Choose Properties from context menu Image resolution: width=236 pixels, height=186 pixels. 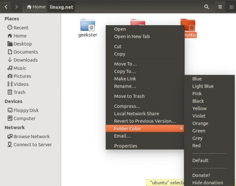(x=125, y=146)
